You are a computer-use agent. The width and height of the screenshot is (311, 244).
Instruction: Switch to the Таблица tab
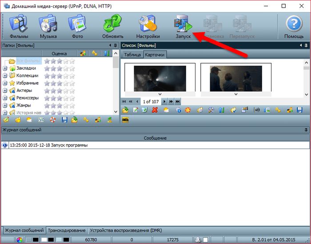click(132, 55)
